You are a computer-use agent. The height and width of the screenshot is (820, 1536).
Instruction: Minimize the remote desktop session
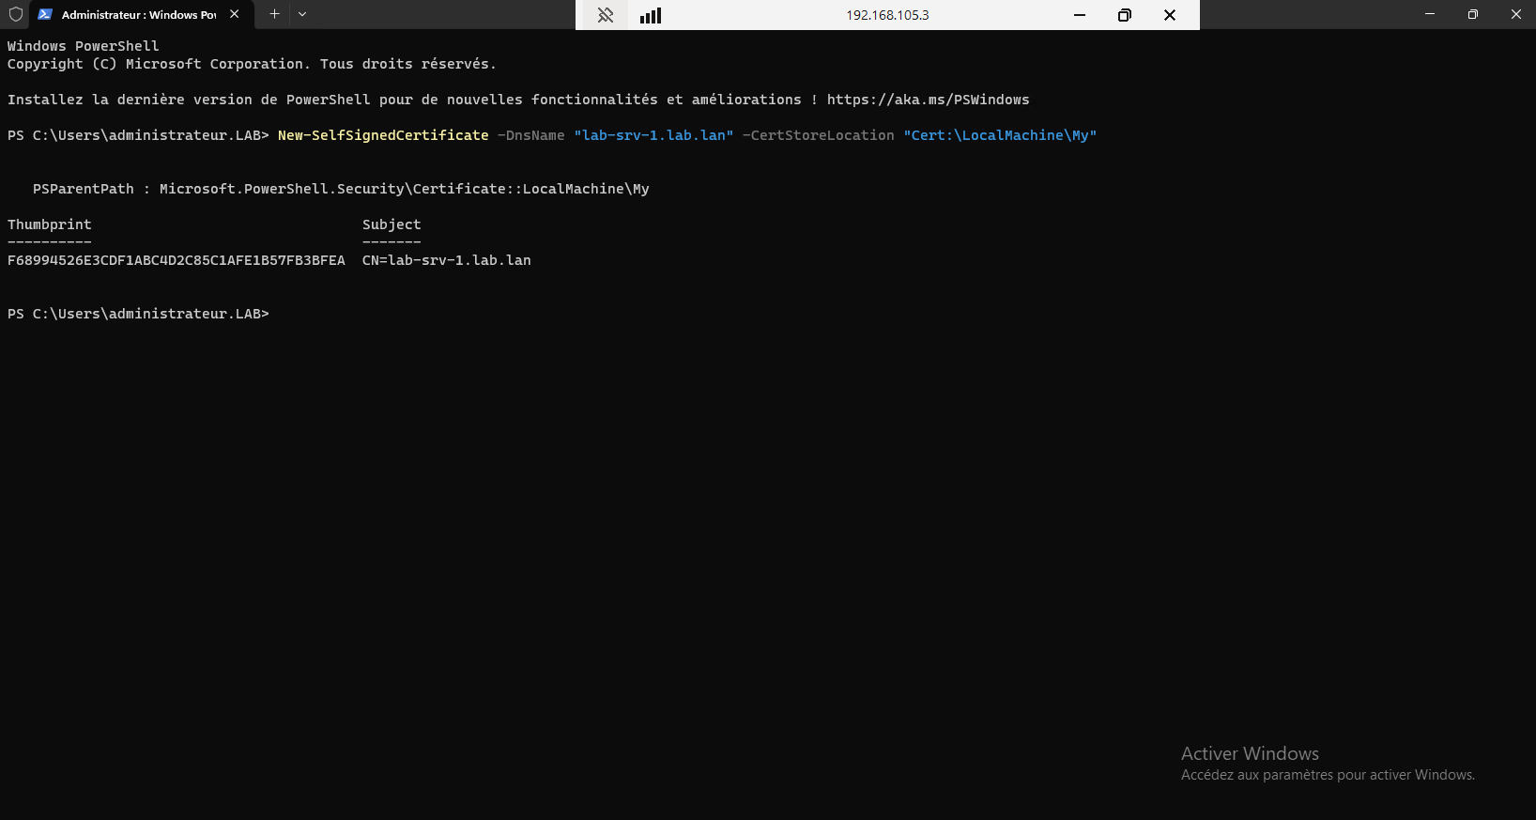click(x=1080, y=15)
